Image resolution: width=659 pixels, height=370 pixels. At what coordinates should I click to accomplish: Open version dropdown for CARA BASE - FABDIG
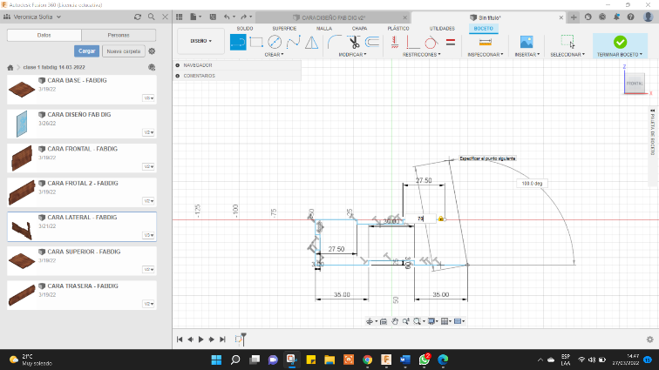(x=149, y=98)
